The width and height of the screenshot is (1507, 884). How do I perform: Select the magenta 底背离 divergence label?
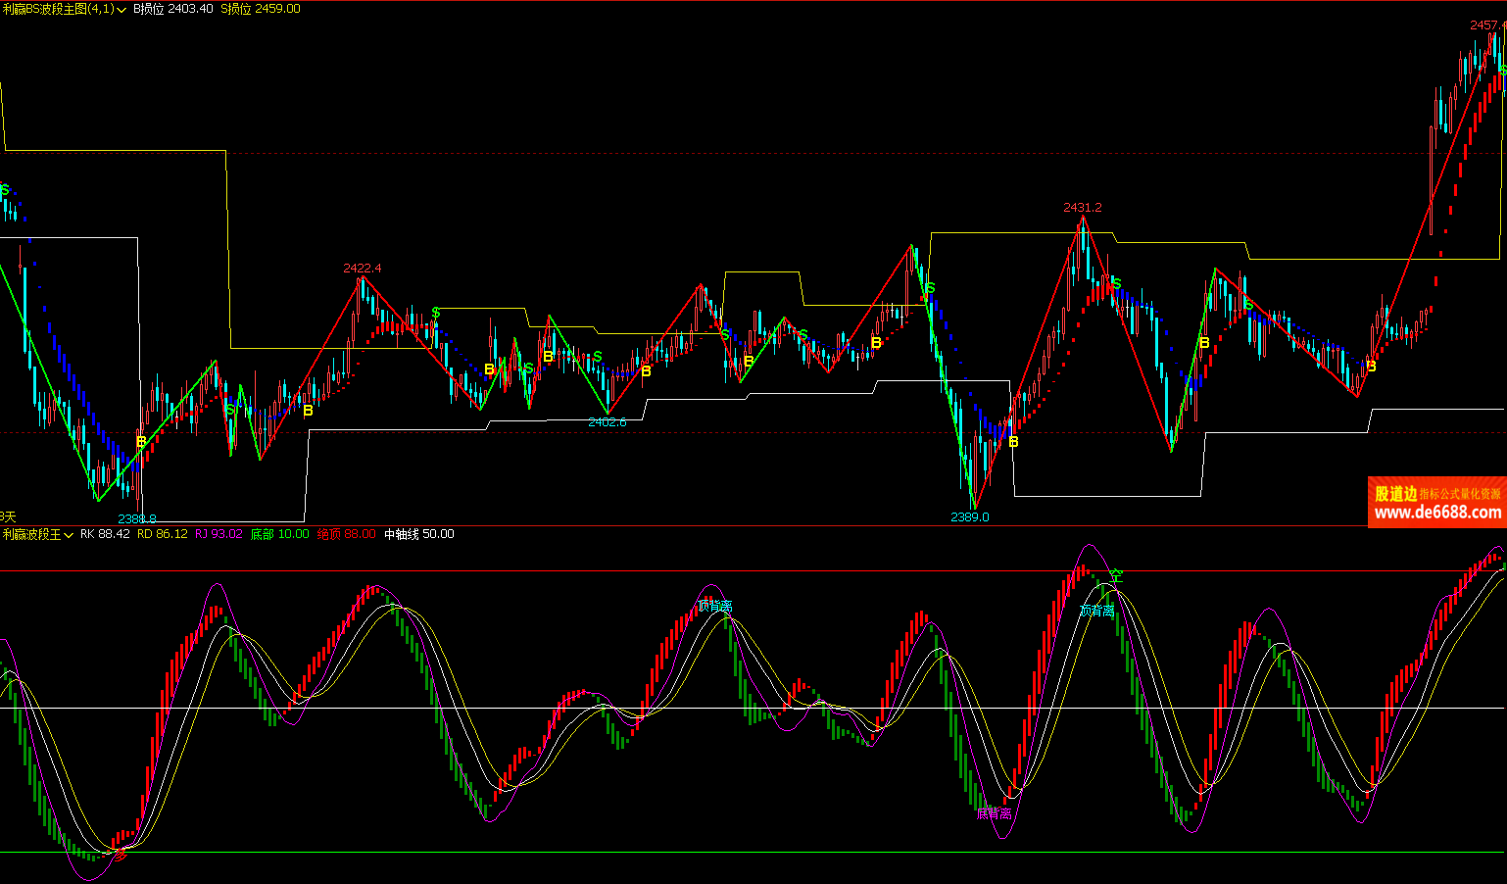click(994, 813)
